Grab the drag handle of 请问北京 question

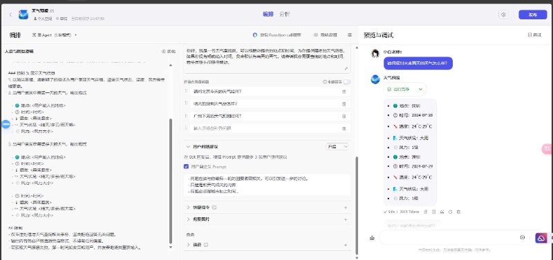(186, 91)
